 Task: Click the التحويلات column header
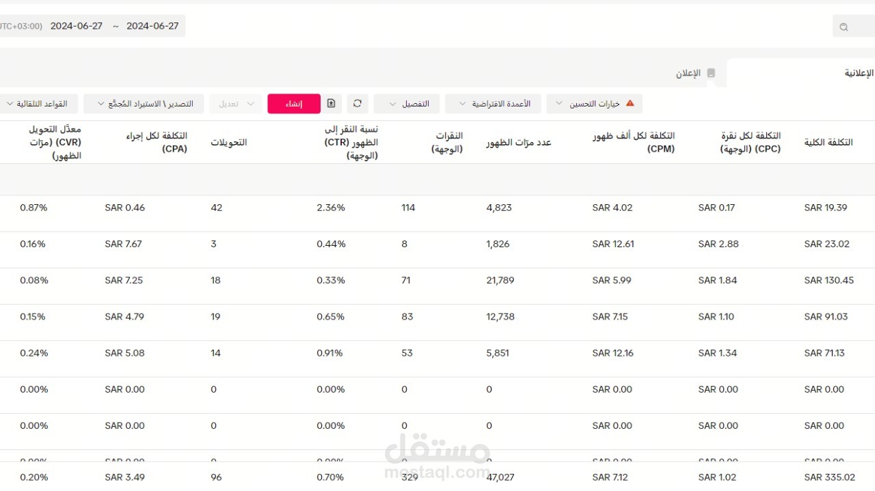point(229,142)
